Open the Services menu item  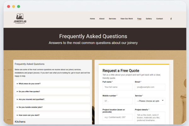[x=112, y=19]
